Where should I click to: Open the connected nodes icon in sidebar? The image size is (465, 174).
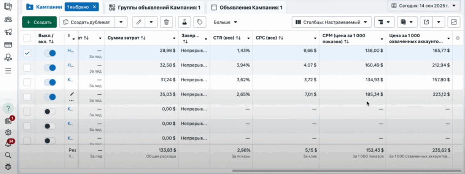click(x=8, y=58)
